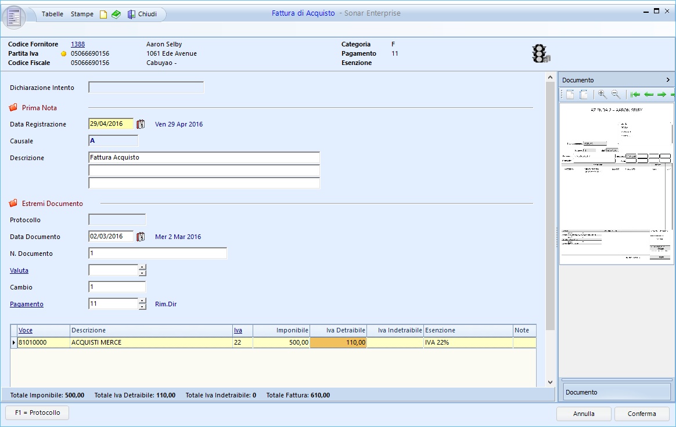
Task: Click the round application menu button
Action: (14, 16)
